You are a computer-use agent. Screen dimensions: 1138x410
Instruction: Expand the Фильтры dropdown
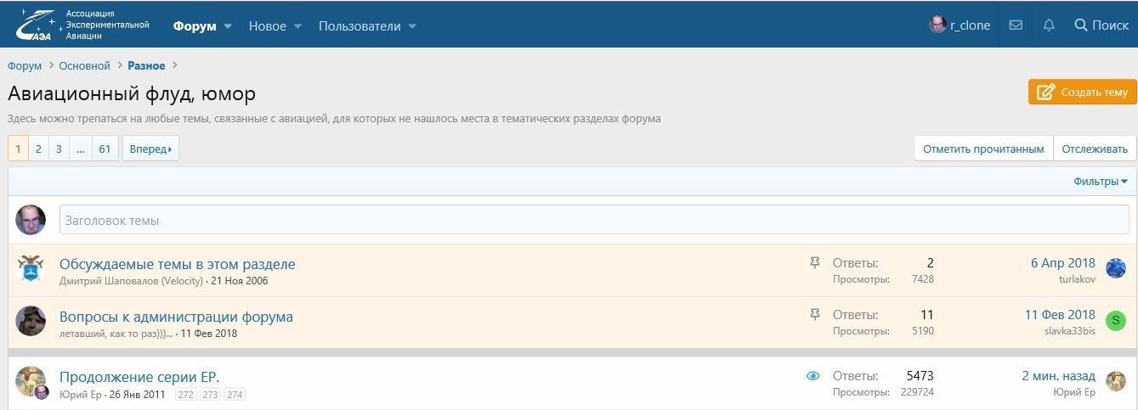pyautogui.click(x=1101, y=181)
